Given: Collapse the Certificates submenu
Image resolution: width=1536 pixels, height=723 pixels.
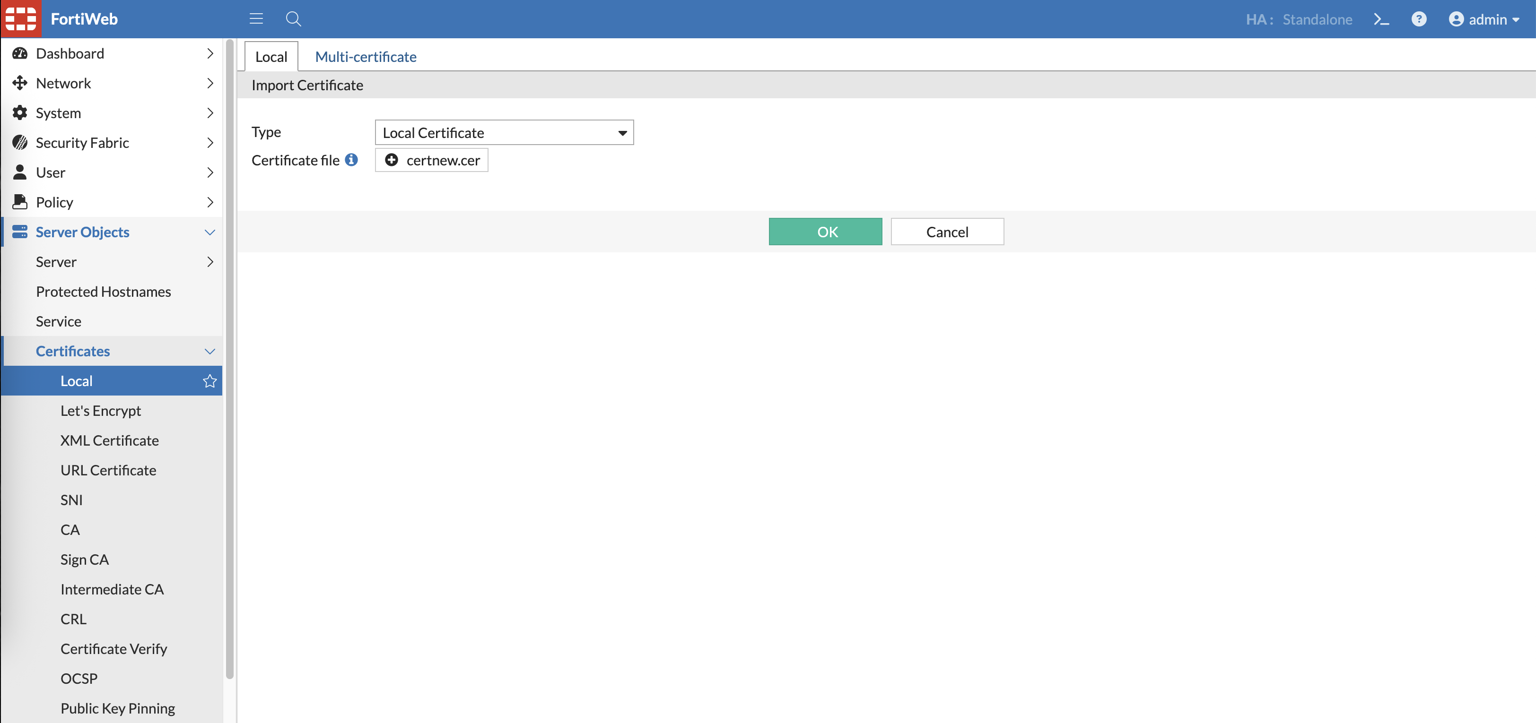Looking at the screenshot, I should click(x=209, y=351).
